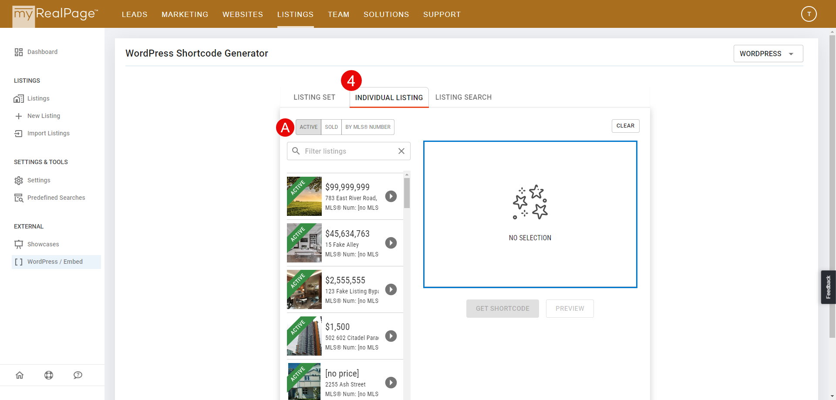This screenshot has height=400, width=836.
Task: Click the Import Listings icon
Action: 19,134
